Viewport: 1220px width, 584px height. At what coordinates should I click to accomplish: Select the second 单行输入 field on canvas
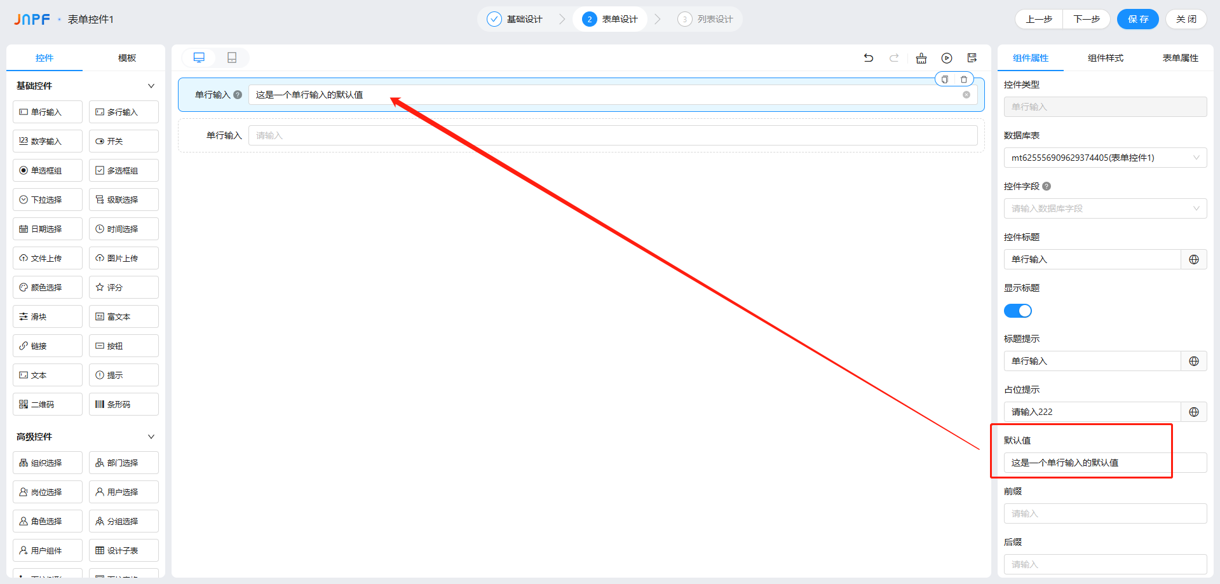pyautogui.click(x=581, y=135)
